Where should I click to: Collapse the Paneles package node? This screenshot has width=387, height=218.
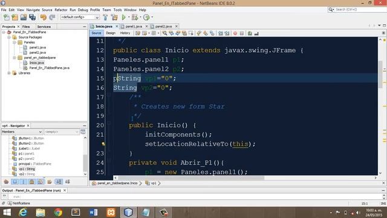coord(15,42)
